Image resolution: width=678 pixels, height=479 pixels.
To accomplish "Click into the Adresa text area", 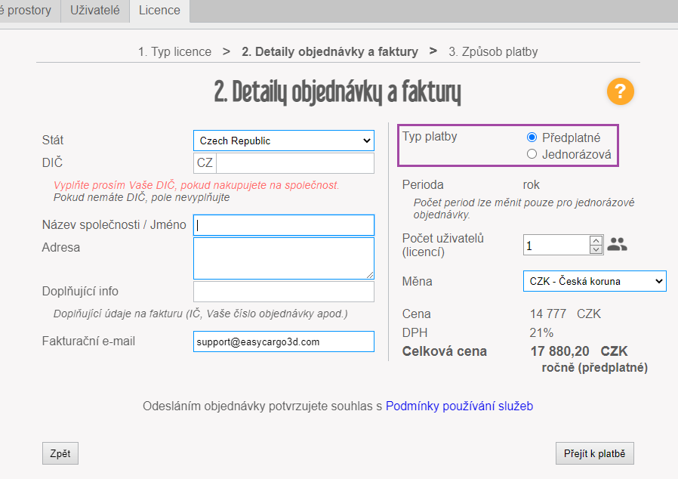I will (283, 258).
